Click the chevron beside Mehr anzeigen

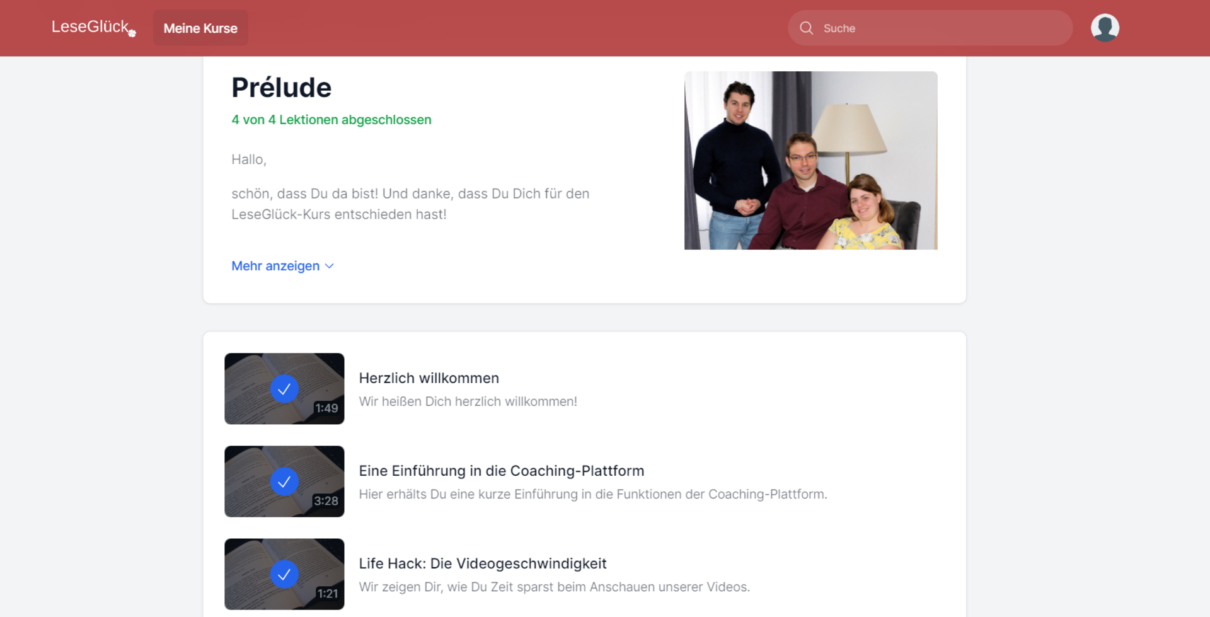(x=329, y=266)
